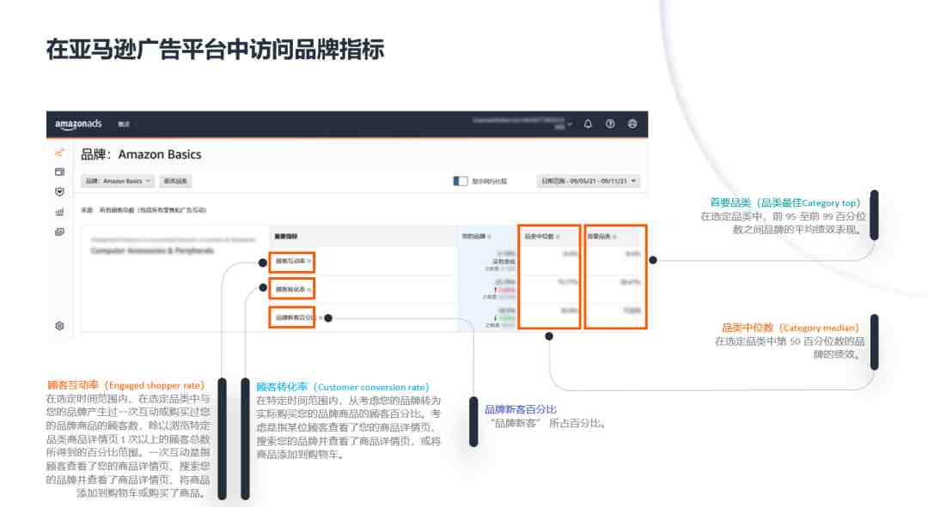Click the blue 品牌新客百分比 annotation heading
This screenshot has width=928, height=507.
coord(520,409)
